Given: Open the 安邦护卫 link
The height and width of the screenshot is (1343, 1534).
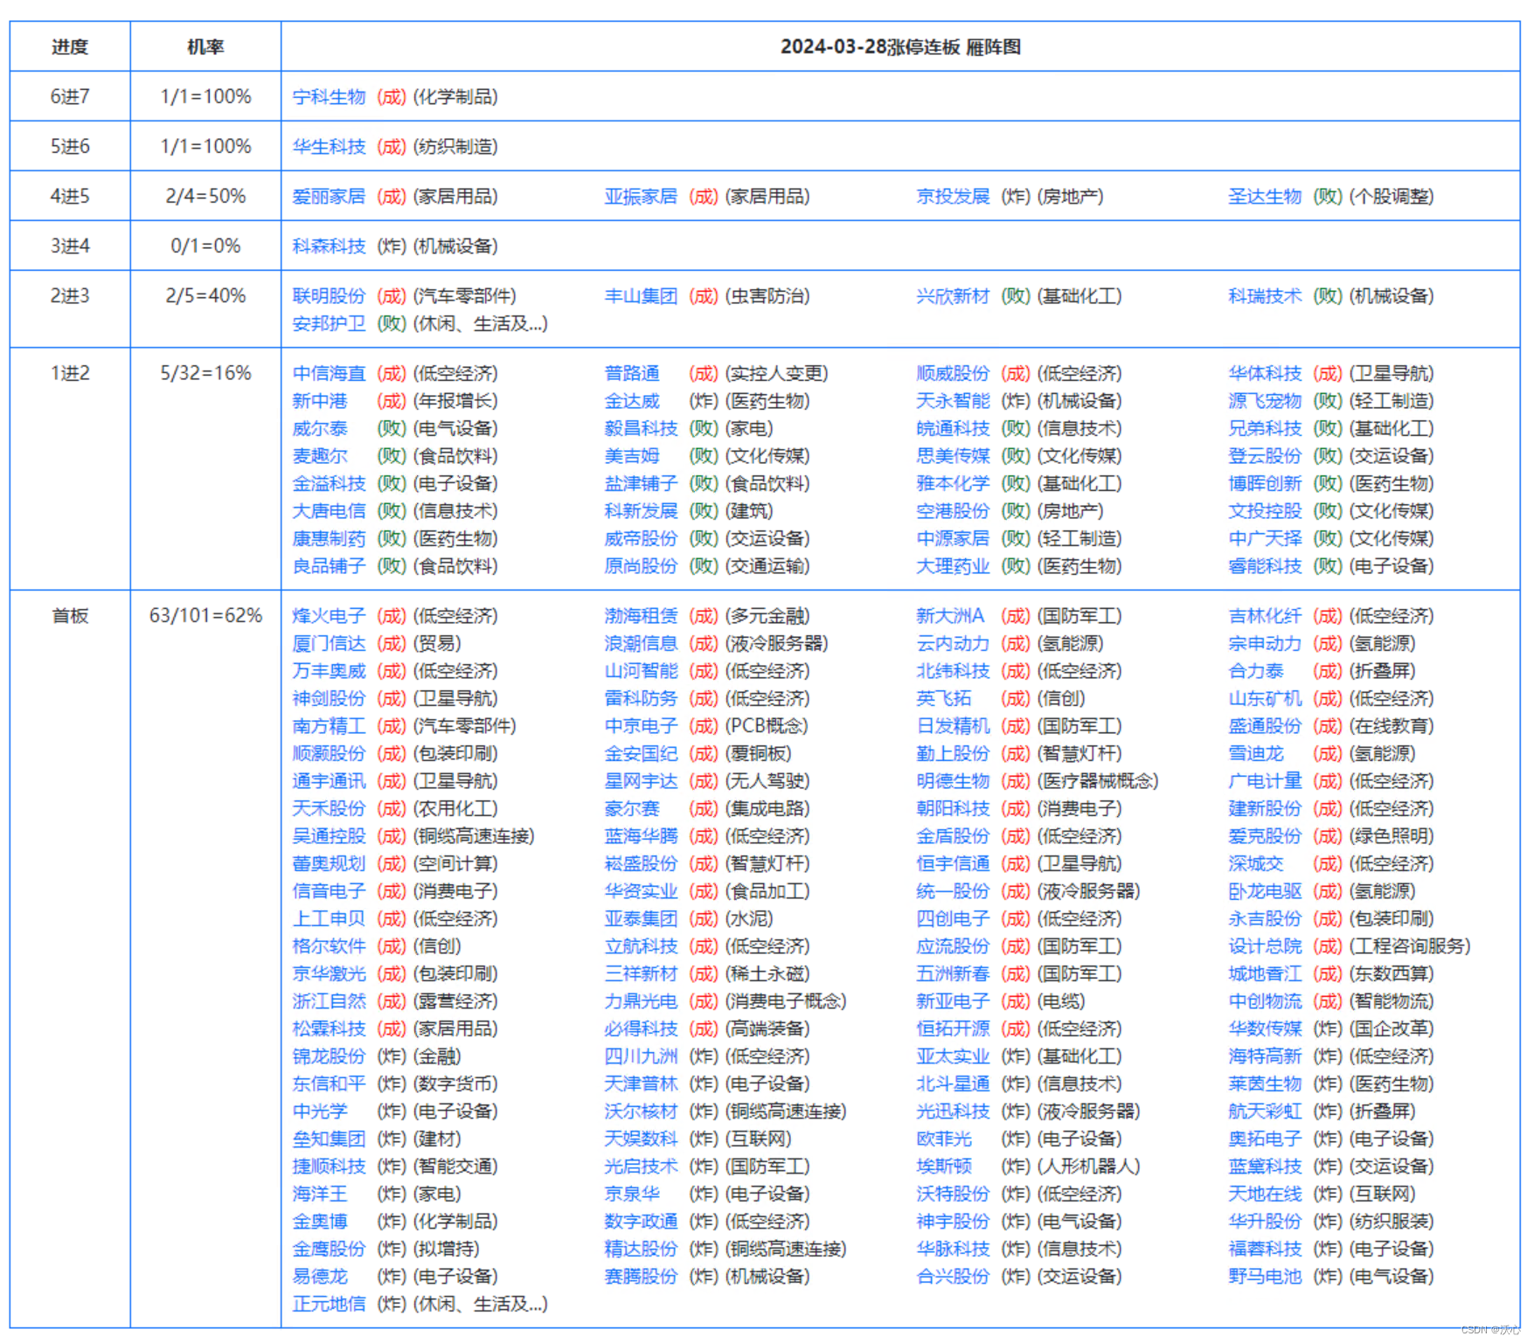Looking at the screenshot, I should pos(329,324).
